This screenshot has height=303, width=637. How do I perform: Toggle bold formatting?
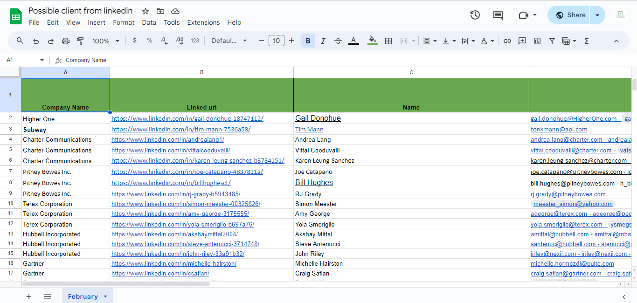(x=308, y=41)
